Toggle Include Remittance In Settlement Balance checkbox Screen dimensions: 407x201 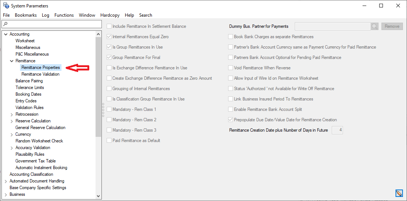coord(109,26)
